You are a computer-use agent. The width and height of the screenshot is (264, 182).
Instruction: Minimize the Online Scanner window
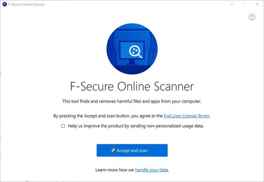pyautogui.click(x=232, y=4)
